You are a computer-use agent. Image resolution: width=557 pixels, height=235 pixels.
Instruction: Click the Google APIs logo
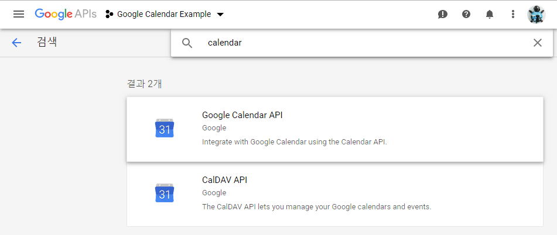[x=66, y=14]
